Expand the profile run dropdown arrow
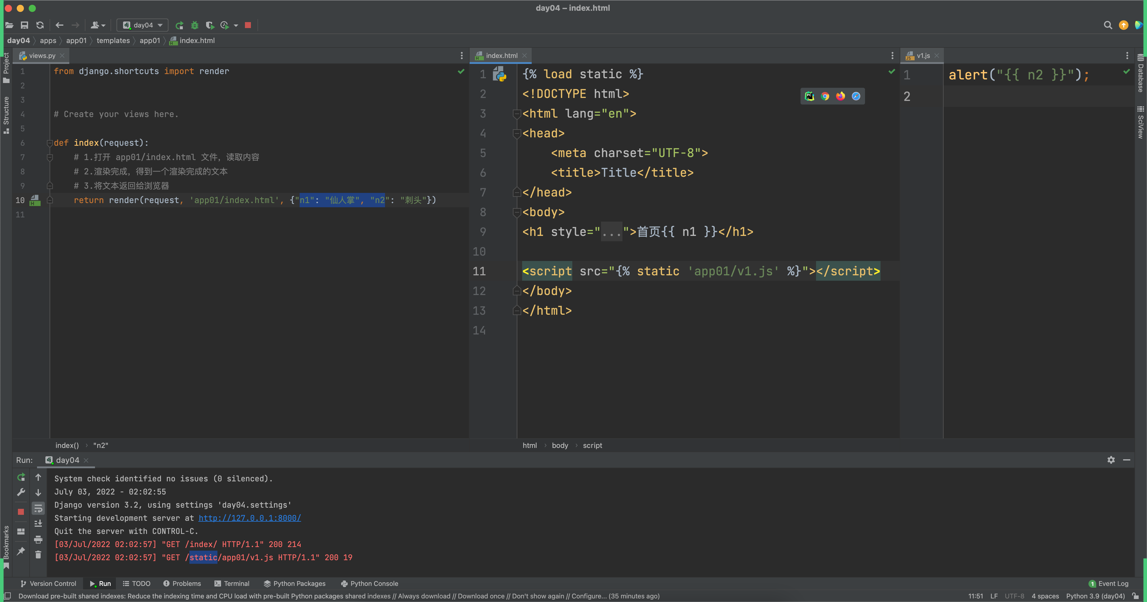The image size is (1147, 602). [236, 25]
